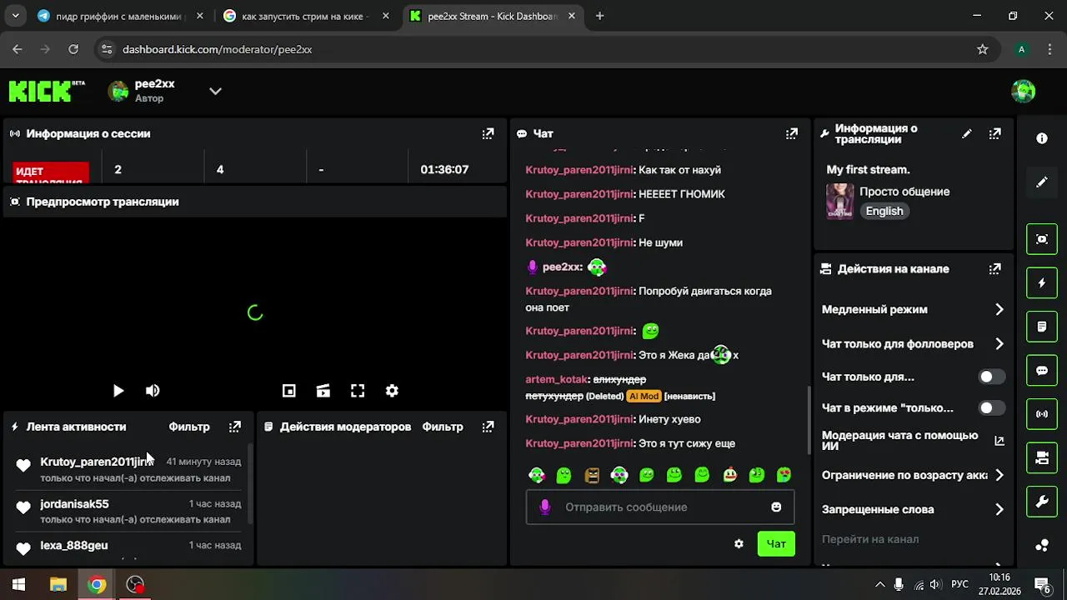The image size is (1067, 600).
Task: Pop out the Лента активности panel
Action: pyautogui.click(x=235, y=427)
